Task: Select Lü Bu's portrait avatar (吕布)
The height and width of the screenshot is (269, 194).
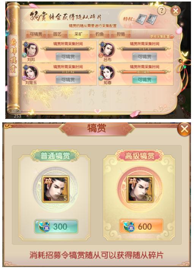Action: point(107,49)
